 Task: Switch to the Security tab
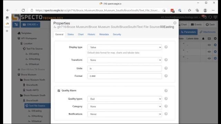pyautogui.click(x=117, y=34)
